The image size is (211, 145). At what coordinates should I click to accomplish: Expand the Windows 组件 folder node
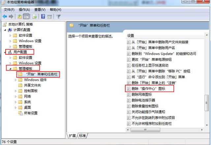tap(15, 80)
